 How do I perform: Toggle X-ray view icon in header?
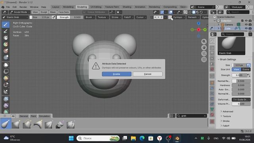pyautogui.click(x=185, y=12)
